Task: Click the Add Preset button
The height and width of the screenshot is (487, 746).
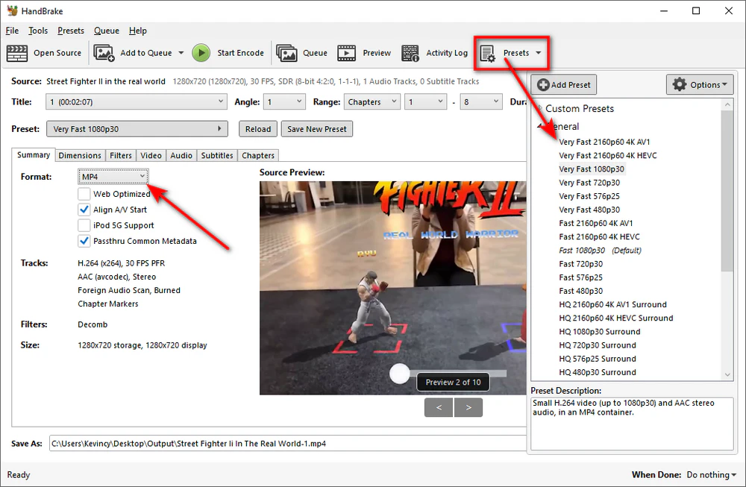Action: point(564,84)
